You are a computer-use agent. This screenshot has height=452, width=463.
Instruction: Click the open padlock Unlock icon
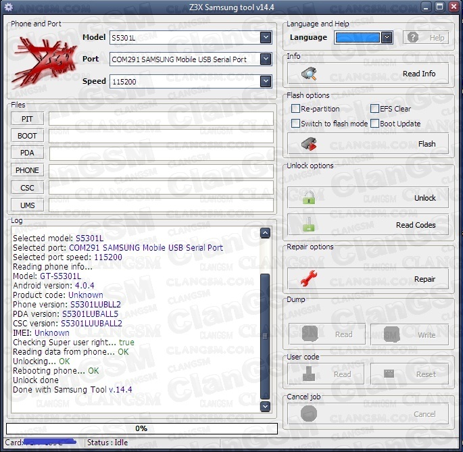tap(309, 197)
